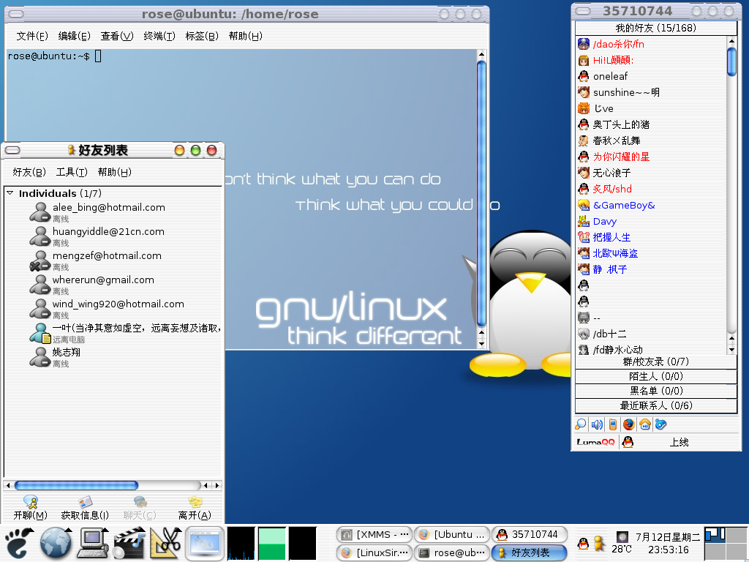The image size is (749, 562).
Task: Click the speaker sound icon in LumaQQ toolbar
Action: 597,424
